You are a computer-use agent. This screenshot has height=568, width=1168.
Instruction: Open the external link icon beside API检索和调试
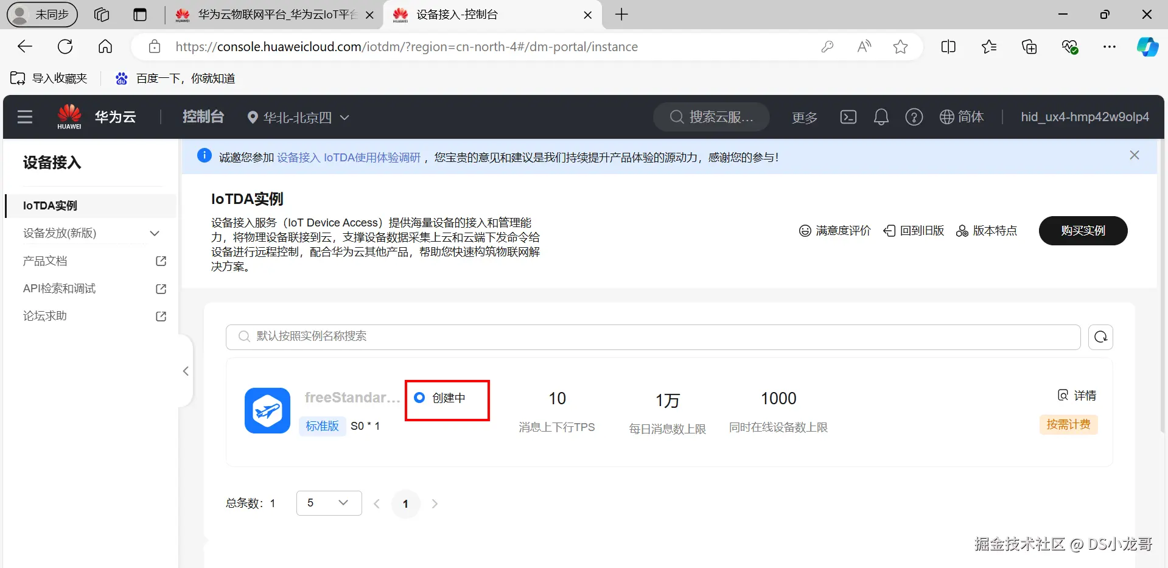click(x=161, y=289)
